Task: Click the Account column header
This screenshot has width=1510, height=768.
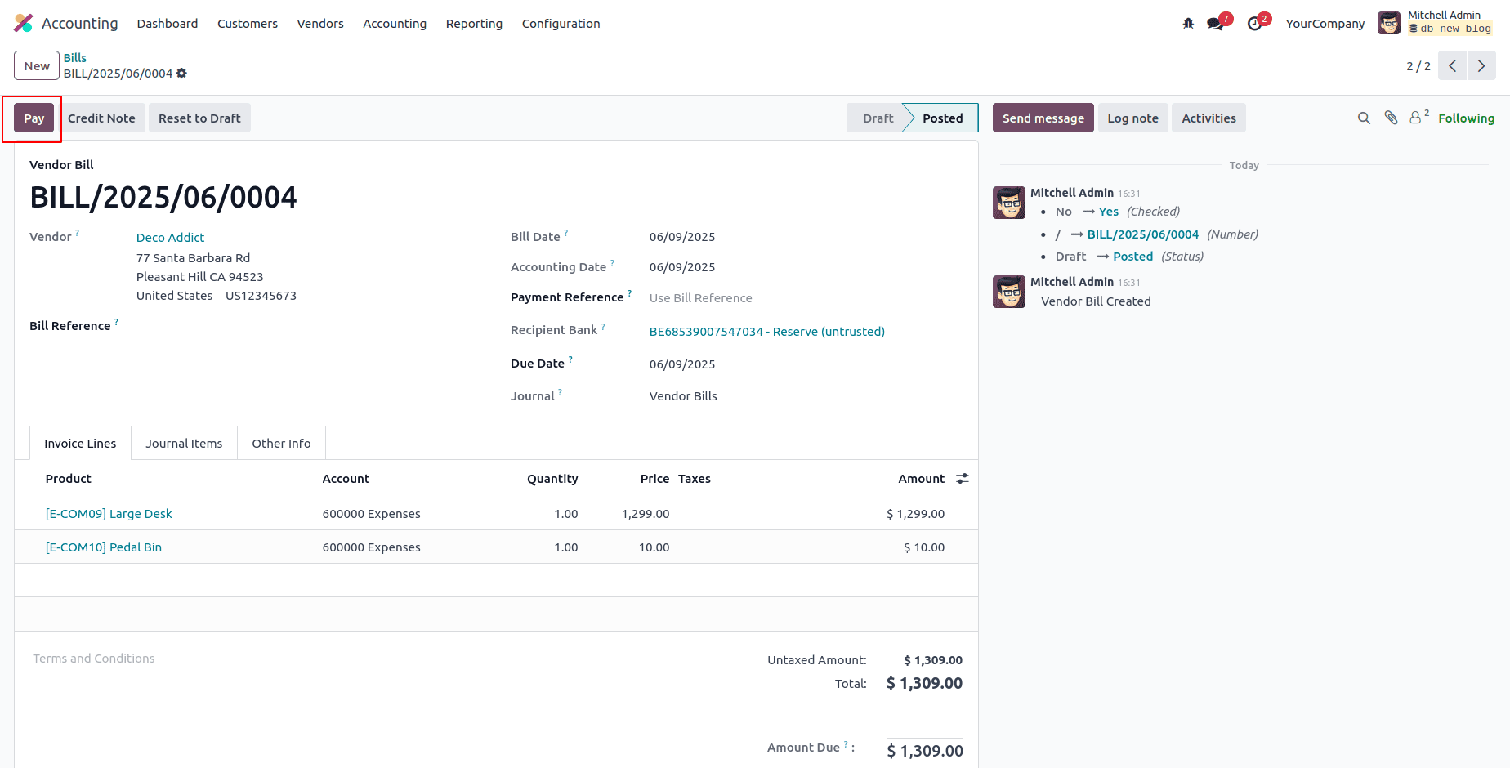Action: pyautogui.click(x=346, y=479)
